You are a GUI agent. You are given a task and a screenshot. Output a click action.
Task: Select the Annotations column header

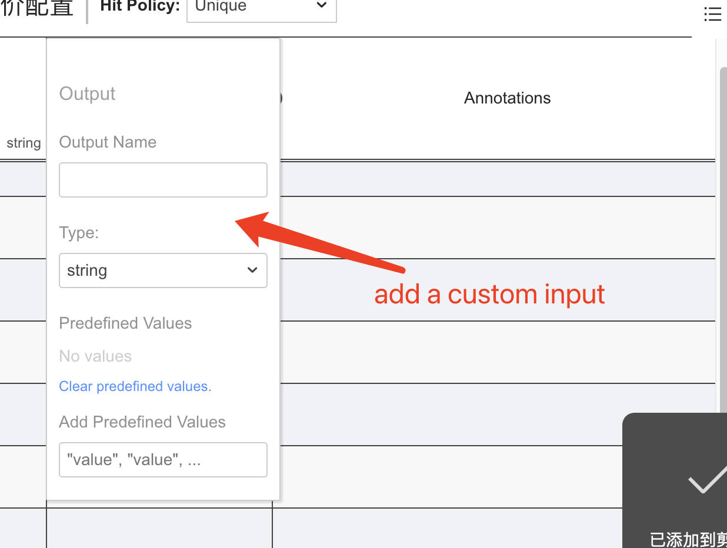[506, 98]
